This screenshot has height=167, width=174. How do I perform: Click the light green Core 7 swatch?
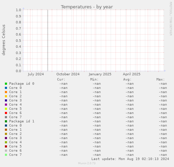point(6,155)
